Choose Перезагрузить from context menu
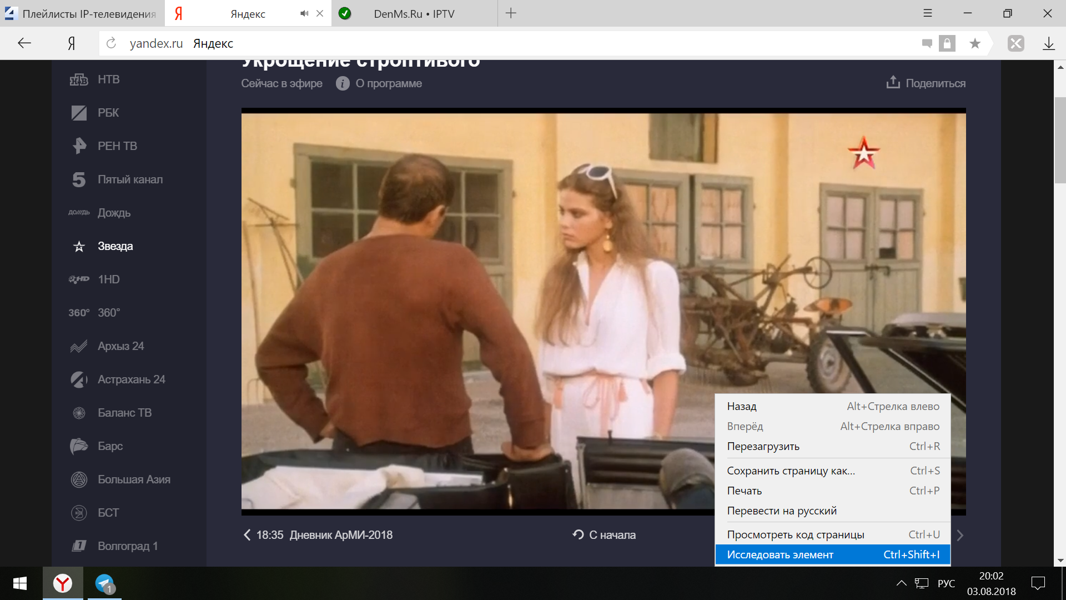The width and height of the screenshot is (1066, 600). tap(763, 446)
